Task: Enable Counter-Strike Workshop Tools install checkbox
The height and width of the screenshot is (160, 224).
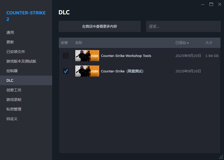Action: pyautogui.click(x=66, y=56)
